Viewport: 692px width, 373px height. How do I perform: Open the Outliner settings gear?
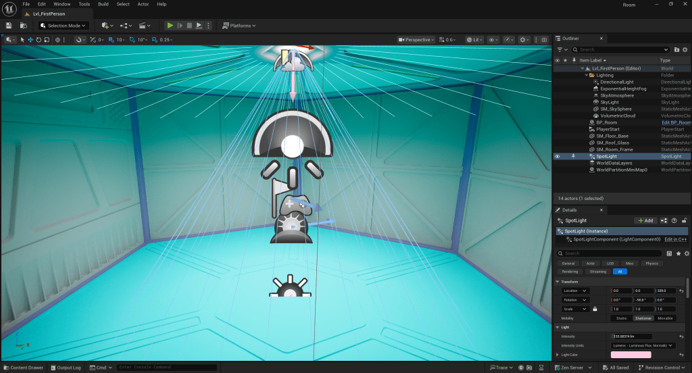click(x=686, y=49)
